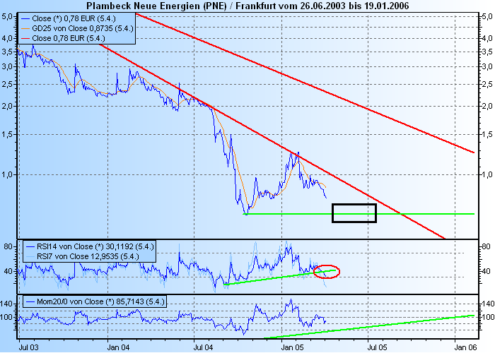Click the '1,5' label on the right price axis
The width and height of the screenshot is (495, 353).
[x=487, y=135]
